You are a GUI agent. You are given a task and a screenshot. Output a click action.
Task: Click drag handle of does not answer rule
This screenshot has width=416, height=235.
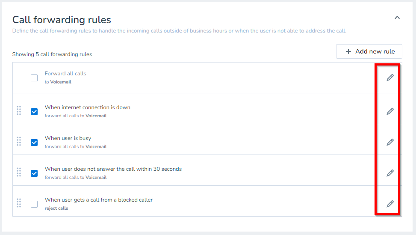click(19, 172)
